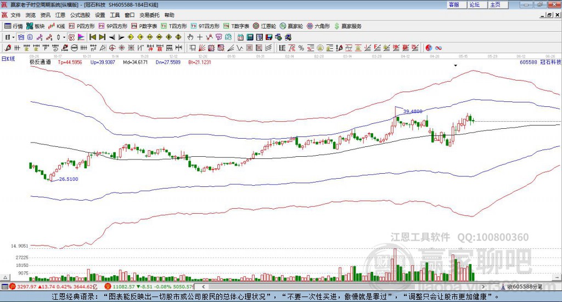Select the crosshair plus cursor tool
This screenshot has height=302, width=562.
[x=200, y=37]
